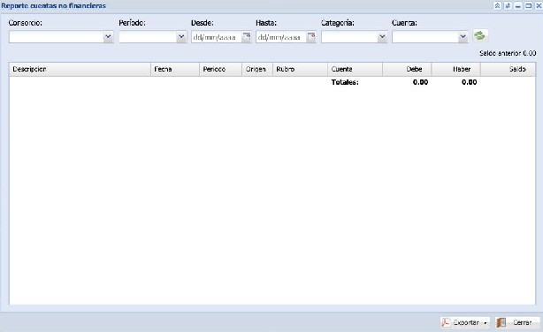Click the Exportar button
Screen dimensions: 543x332
[x=465, y=322]
